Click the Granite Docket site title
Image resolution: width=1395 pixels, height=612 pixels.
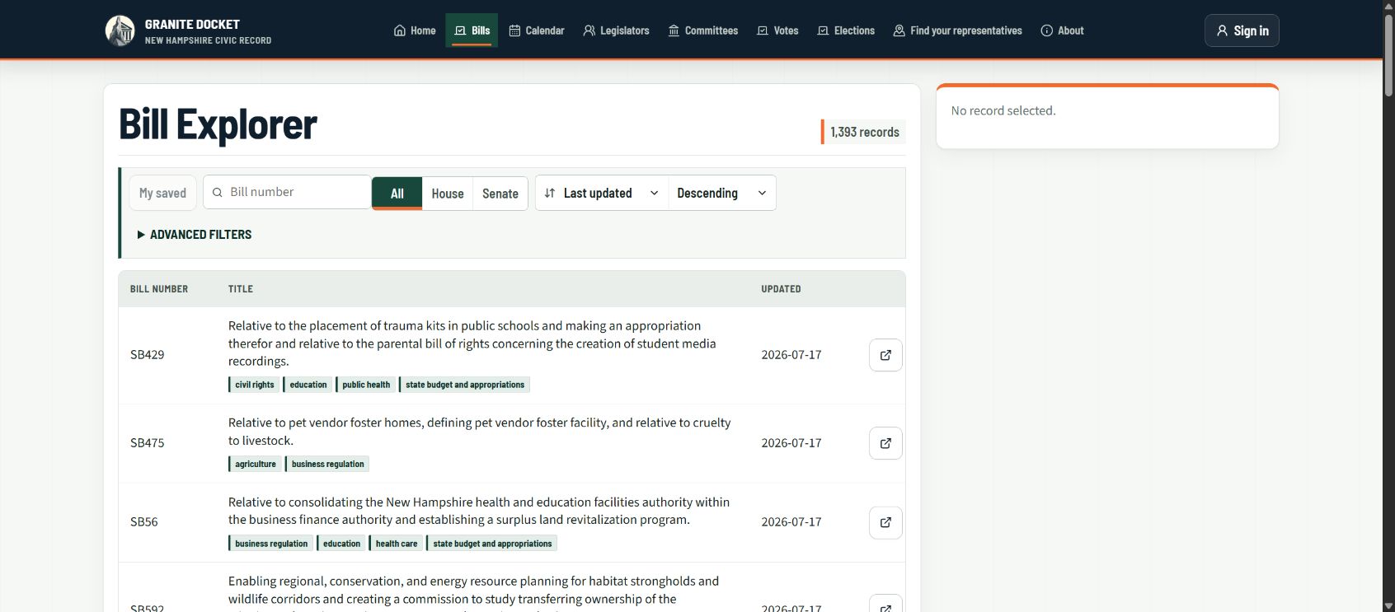[x=192, y=24]
